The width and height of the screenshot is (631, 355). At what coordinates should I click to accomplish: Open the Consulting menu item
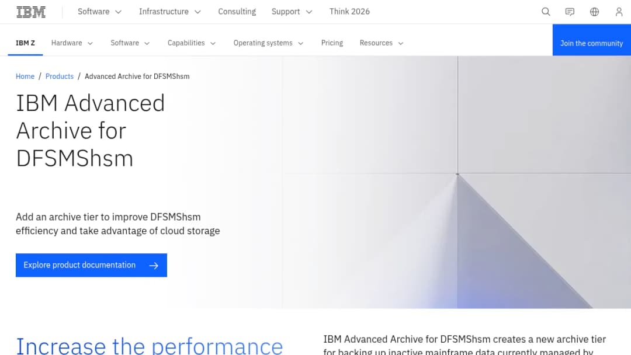(x=237, y=12)
